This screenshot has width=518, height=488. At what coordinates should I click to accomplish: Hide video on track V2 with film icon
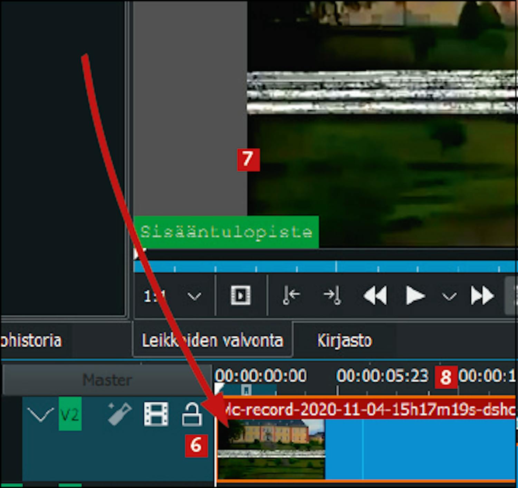156,414
